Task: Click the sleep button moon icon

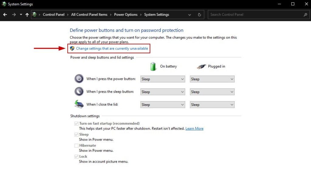Action: (x=79, y=91)
